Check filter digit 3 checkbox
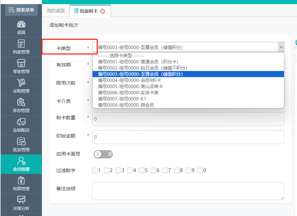Screen dimensions: 297x216 pos(118,170)
